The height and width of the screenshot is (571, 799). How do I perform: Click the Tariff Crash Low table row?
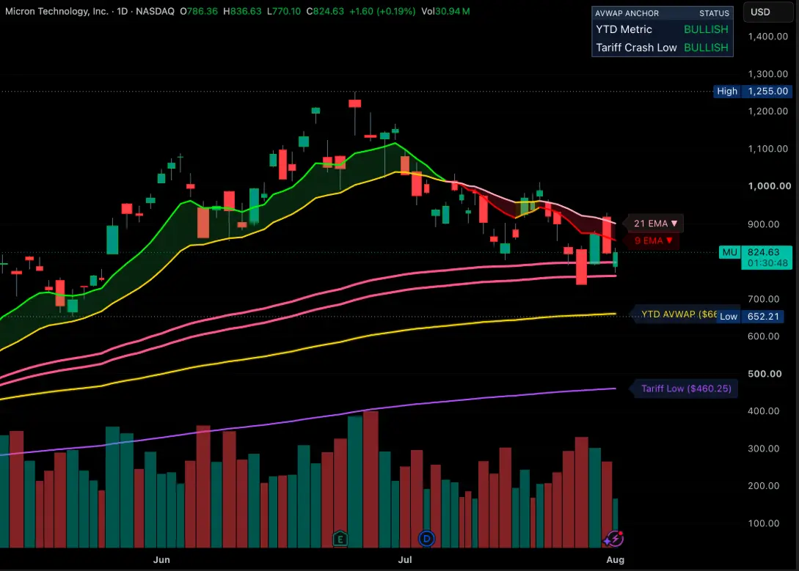[662, 48]
